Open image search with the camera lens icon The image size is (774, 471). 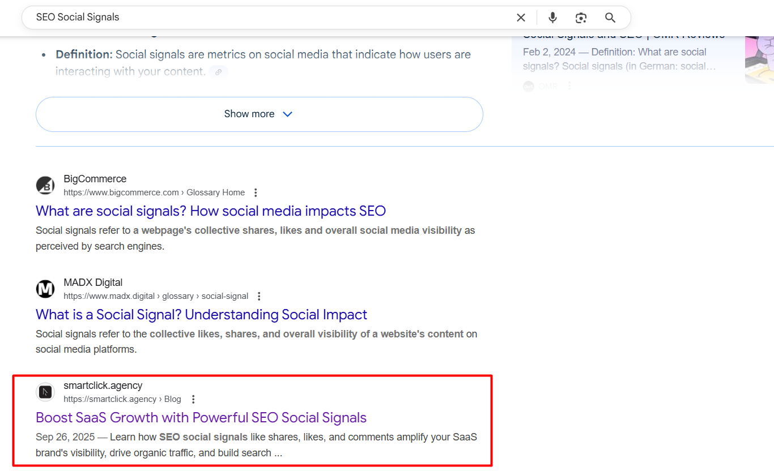[581, 18]
